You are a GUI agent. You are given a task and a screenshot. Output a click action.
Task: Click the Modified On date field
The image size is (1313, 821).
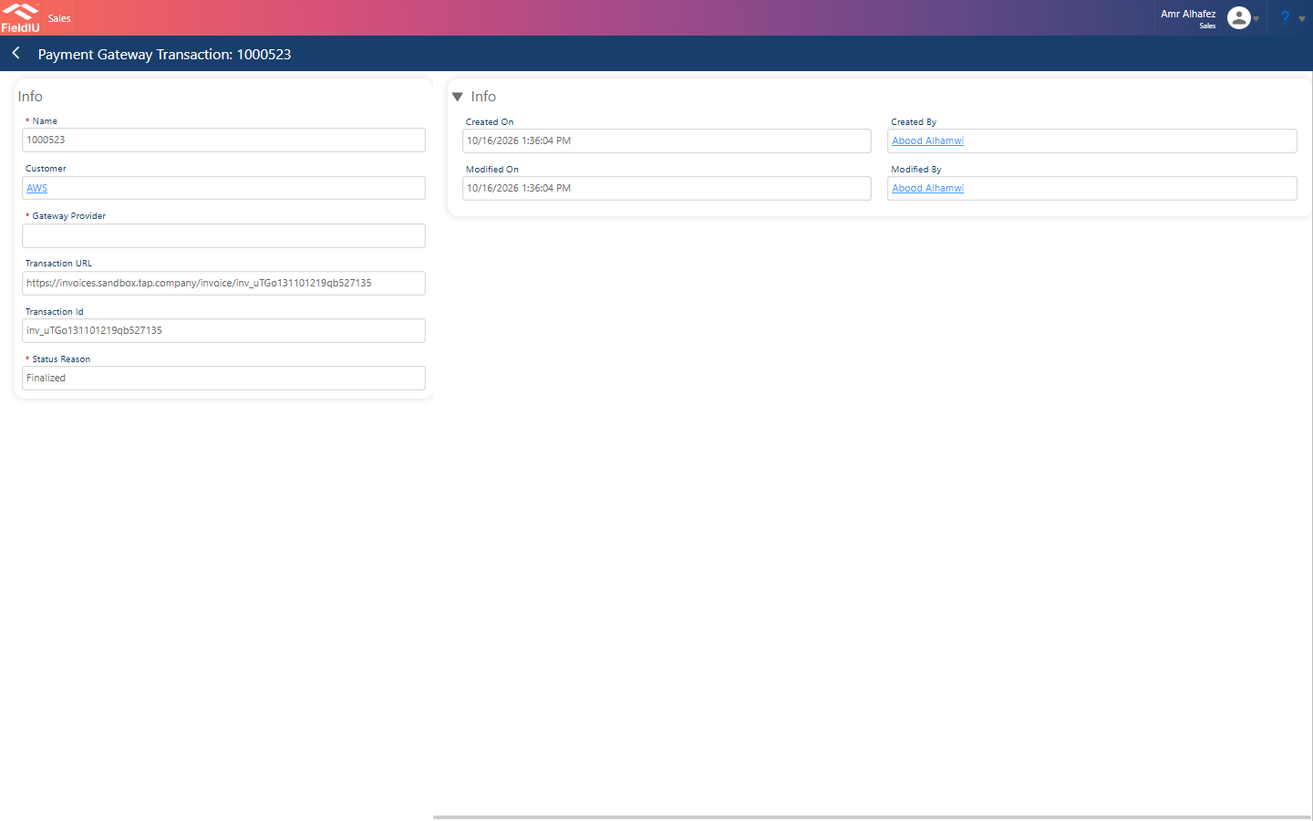coord(667,188)
